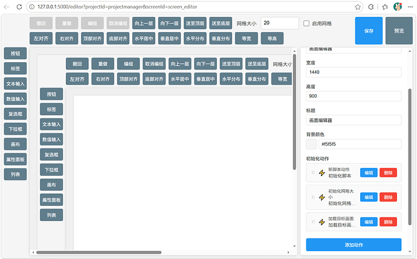The image size is (417, 259).
Task: Select 复选框 component in the outer sidebar
Action: [x=16, y=114]
